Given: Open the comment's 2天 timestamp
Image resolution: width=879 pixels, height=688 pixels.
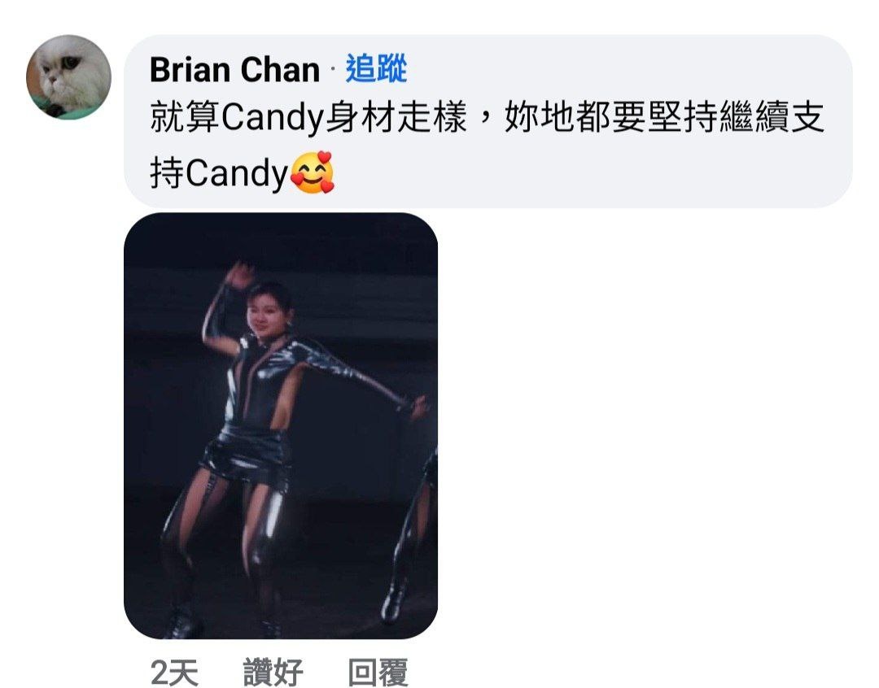Looking at the screenshot, I should [174, 673].
